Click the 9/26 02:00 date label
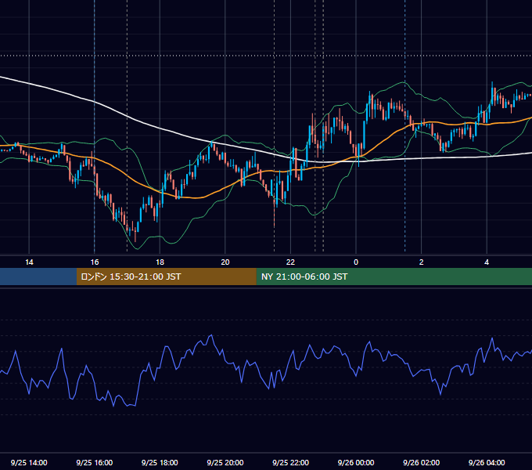 click(422, 462)
